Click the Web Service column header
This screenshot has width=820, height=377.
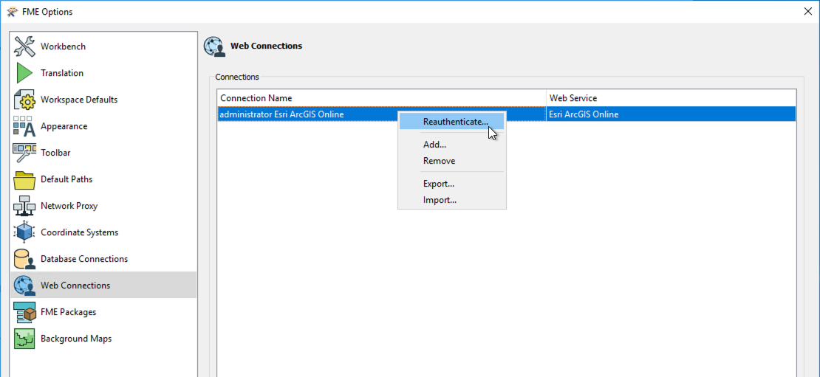pos(573,98)
